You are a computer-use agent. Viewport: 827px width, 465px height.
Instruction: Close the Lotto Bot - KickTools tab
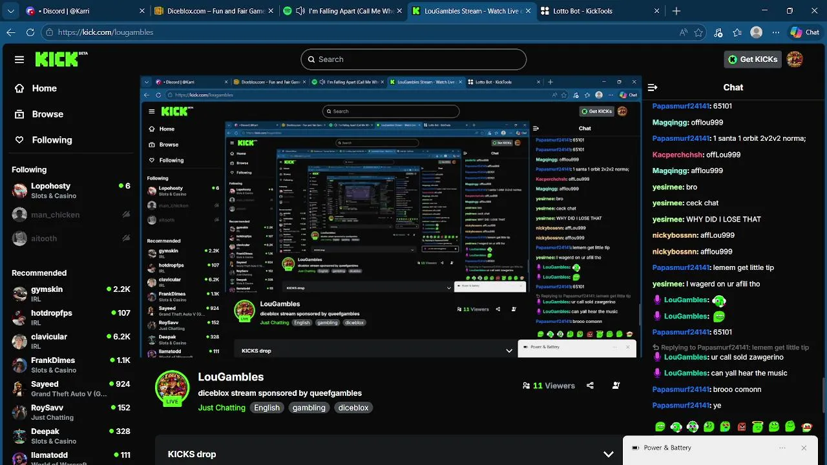click(657, 11)
